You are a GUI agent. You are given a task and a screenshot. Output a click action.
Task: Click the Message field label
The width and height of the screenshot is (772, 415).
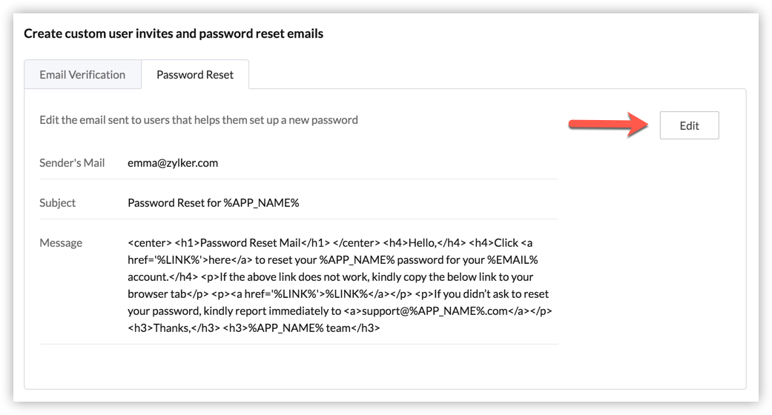pos(61,243)
